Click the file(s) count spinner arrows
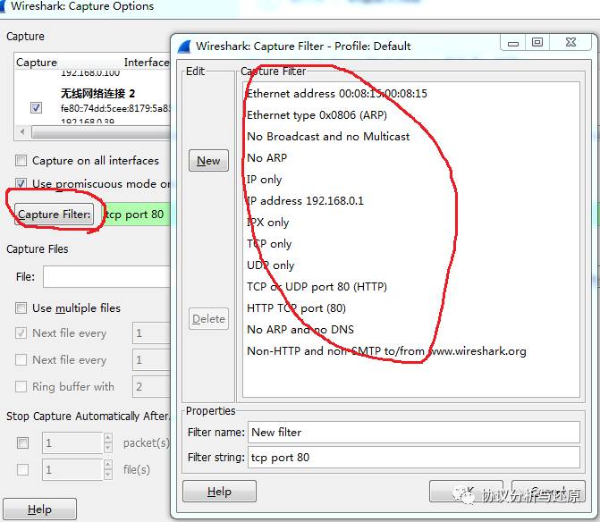Viewport: 600px width, 522px height. (108, 469)
